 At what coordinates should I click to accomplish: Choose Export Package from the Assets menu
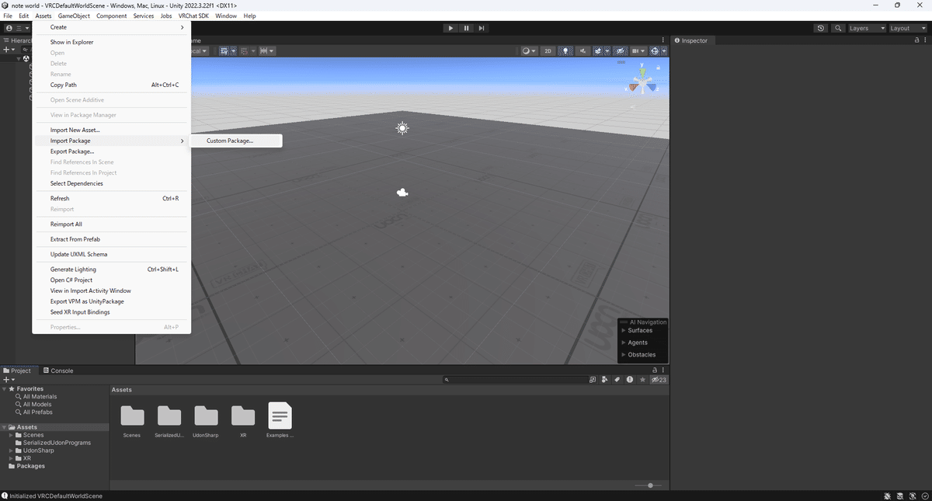coord(73,151)
